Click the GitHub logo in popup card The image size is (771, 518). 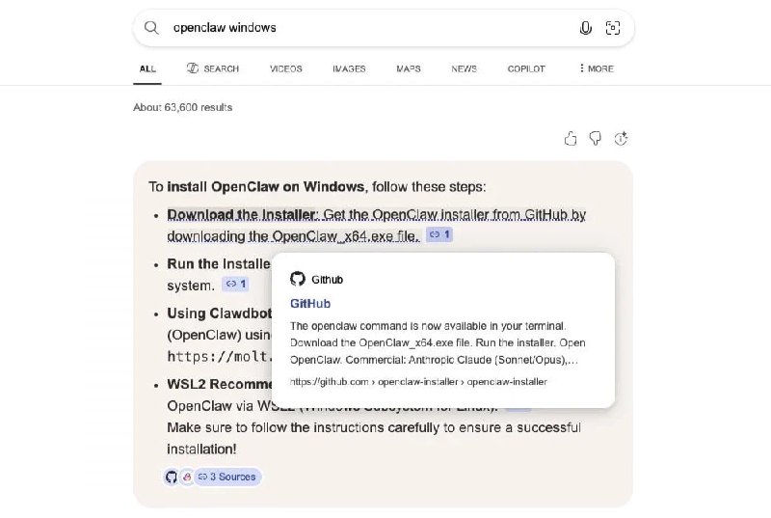click(298, 279)
